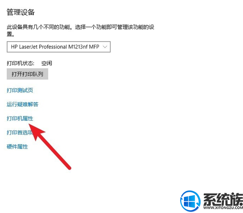Viewport: 243px width, 213px height.
Task: Click the 打开打印队列 button
Action: (27, 74)
